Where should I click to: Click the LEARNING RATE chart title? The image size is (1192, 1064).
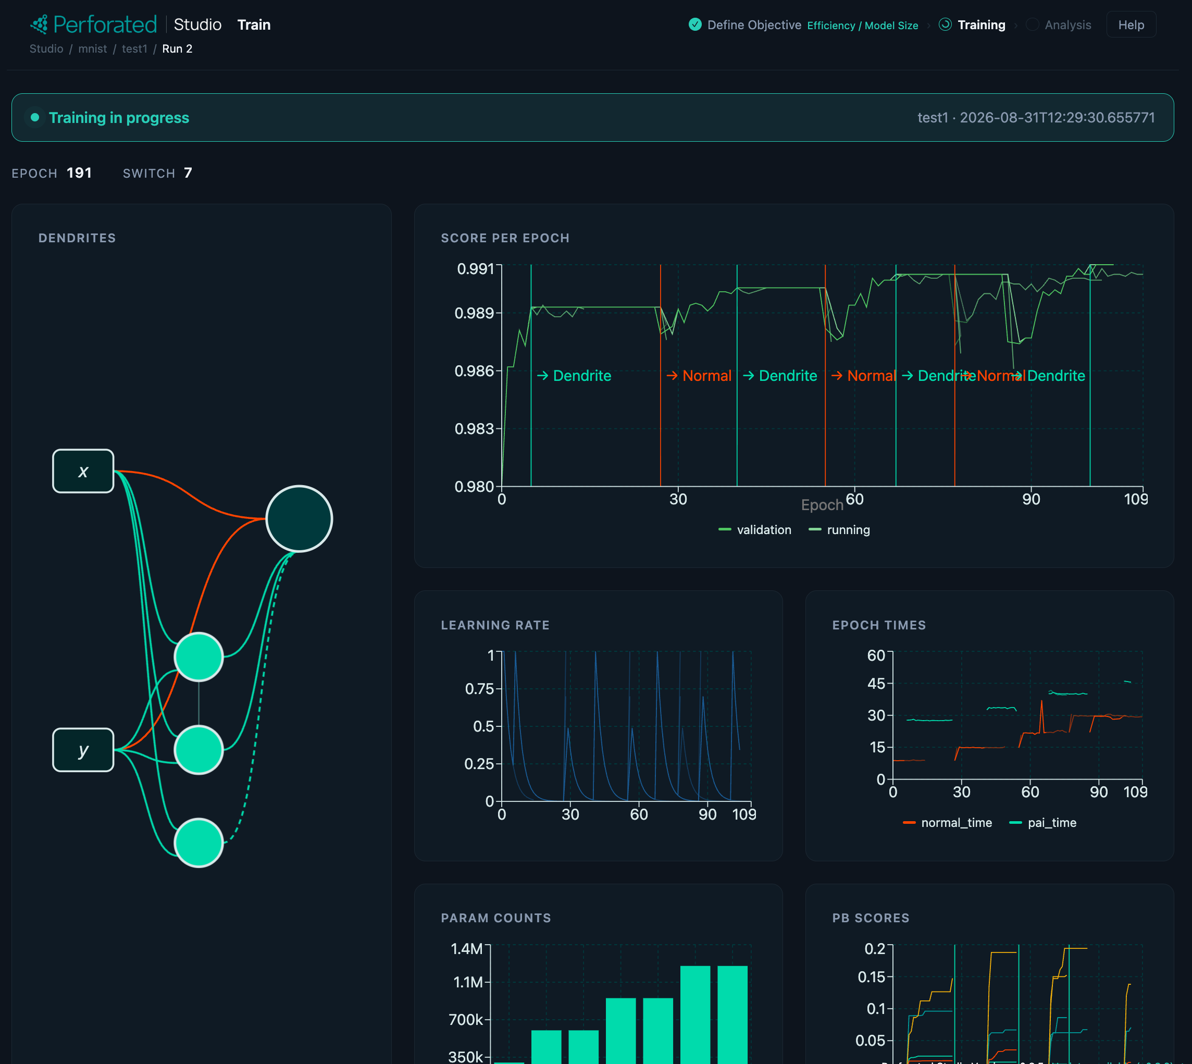pos(495,625)
